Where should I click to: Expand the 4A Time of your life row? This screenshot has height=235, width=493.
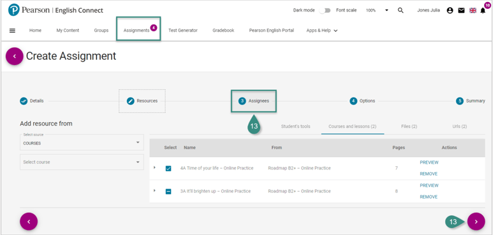coord(154,167)
